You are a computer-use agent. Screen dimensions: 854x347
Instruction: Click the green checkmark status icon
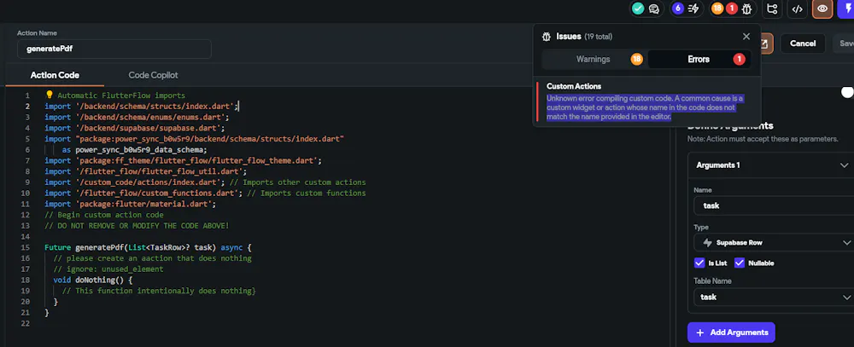click(638, 9)
